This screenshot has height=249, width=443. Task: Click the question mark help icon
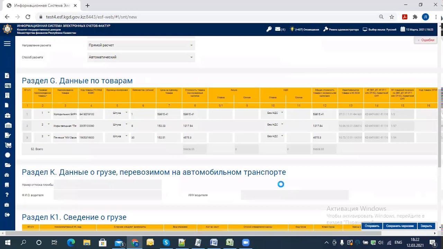click(7, 195)
